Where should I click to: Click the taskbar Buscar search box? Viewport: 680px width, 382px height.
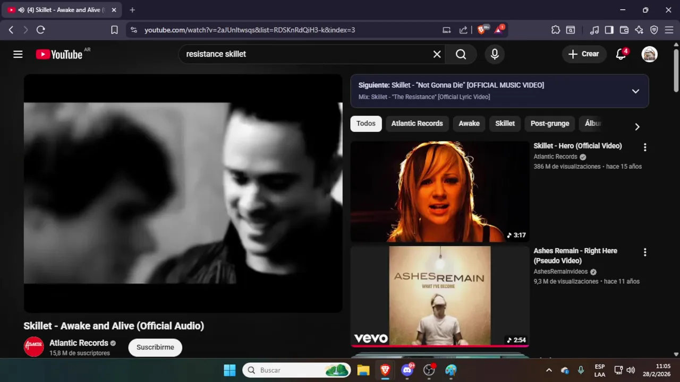[297, 370]
